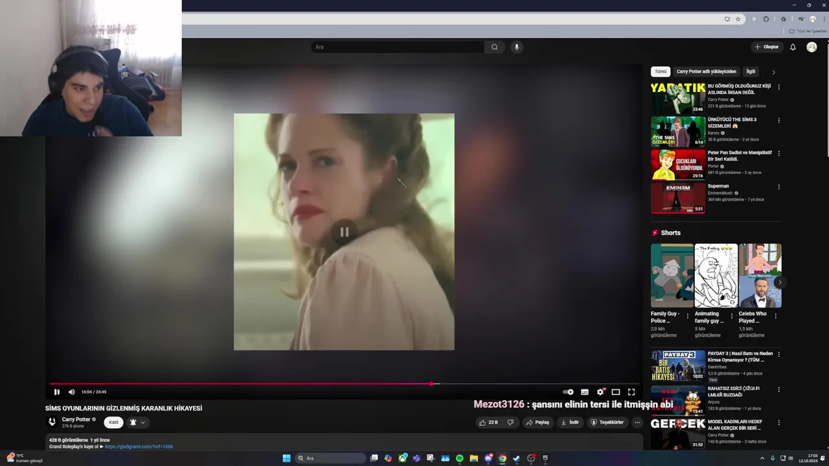Click the YouTube search box
Image resolution: width=829 pixels, height=466 pixels.
point(397,47)
